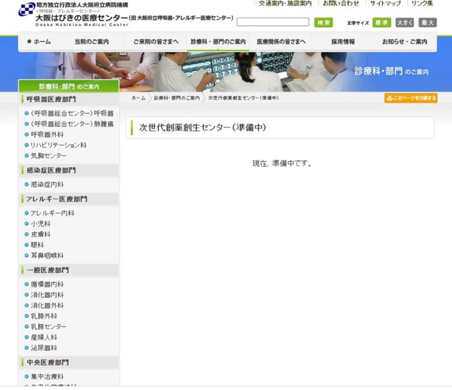This screenshot has height=390, width=452.
Task: Click breadcrumb ホーム link
Action: [139, 98]
